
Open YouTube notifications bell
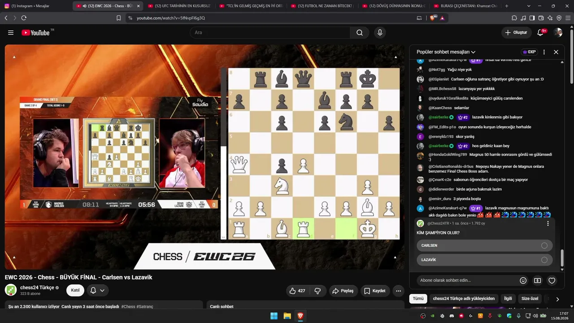[541, 33]
